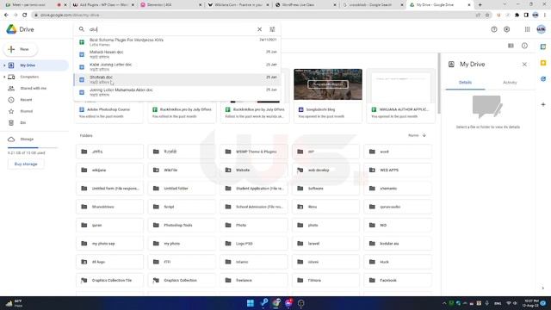Open the Chrome extensions puzzle icon
Image resolution: width=551 pixels, height=310 pixels.
[517, 15]
